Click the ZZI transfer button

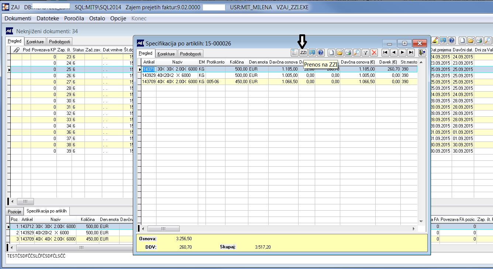(x=303, y=53)
